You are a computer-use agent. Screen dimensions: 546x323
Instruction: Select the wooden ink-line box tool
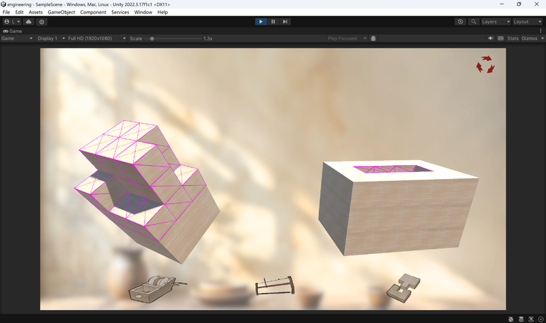click(x=158, y=289)
